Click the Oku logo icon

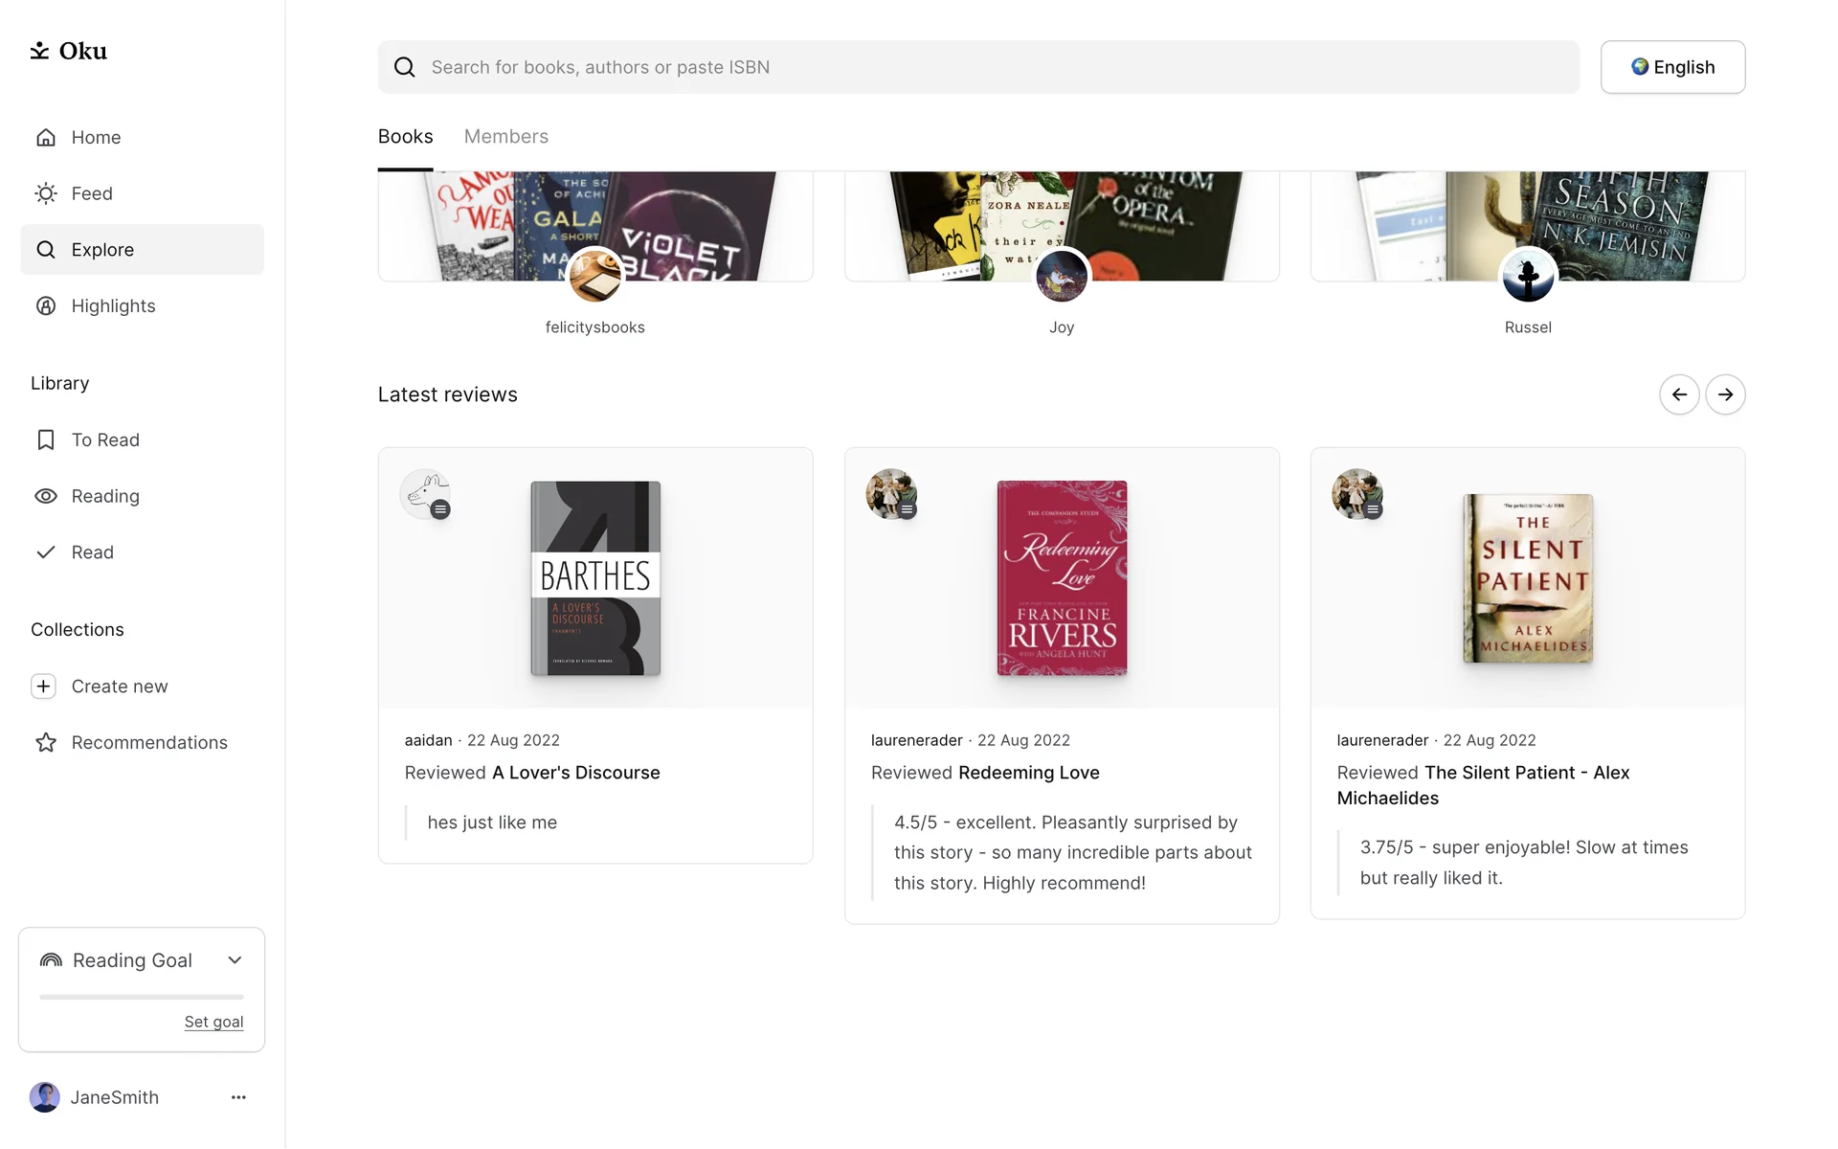(39, 51)
